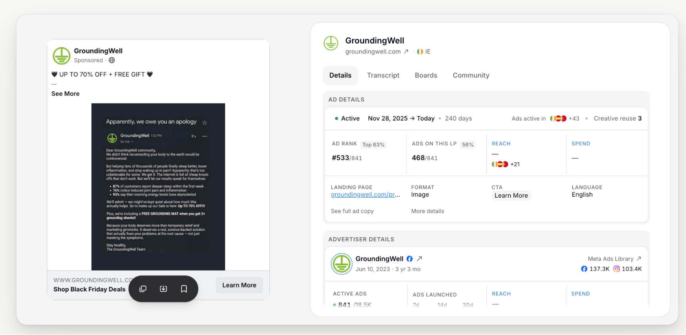Click the Learn More button on the ad card
Viewport: 686px width, 335px height.
(239, 285)
